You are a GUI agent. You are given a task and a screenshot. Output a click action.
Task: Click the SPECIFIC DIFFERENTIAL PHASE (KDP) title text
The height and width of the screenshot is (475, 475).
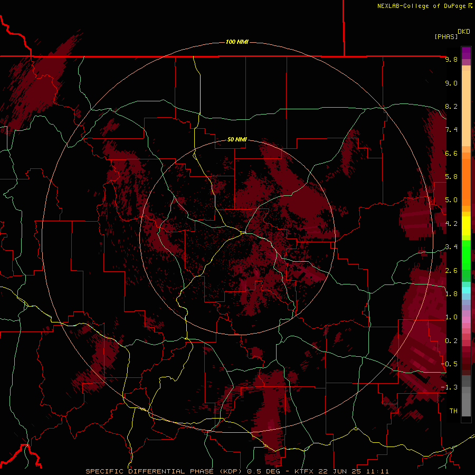click(165, 471)
